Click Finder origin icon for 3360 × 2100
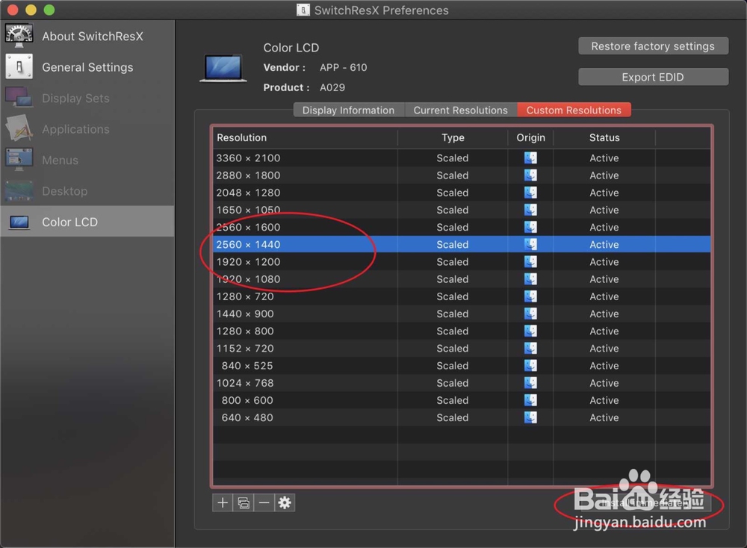The width and height of the screenshot is (747, 548). (x=530, y=158)
